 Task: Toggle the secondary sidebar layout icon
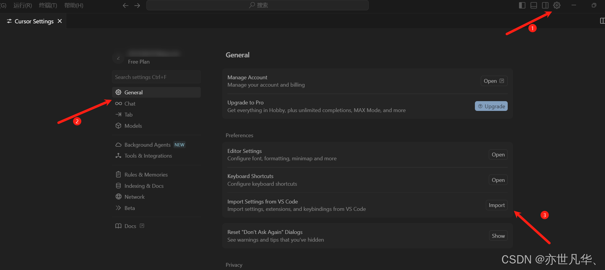tap(545, 5)
